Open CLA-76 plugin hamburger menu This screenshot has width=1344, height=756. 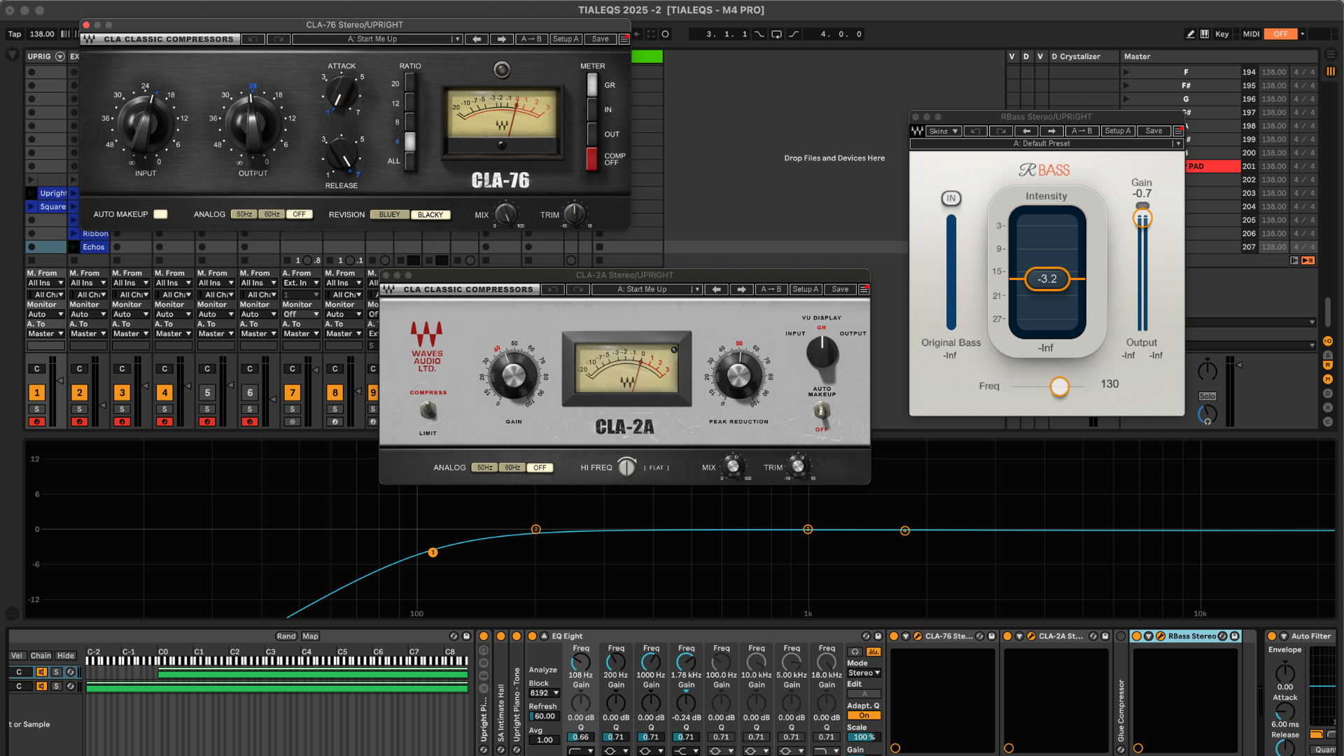coord(624,39)
